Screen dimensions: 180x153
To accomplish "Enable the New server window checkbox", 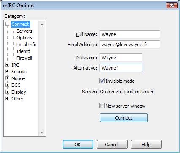I will click(x=102, y=106).
